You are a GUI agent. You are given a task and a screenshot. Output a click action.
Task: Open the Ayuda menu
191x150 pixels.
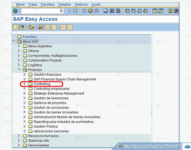[x=96, y=4]
